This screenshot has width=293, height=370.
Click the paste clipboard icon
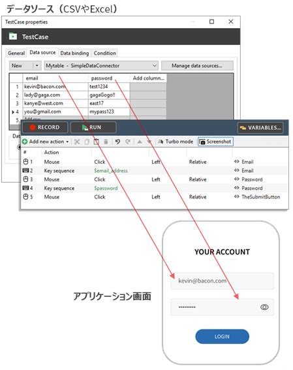pyautogui.click(x=96, y=142)
